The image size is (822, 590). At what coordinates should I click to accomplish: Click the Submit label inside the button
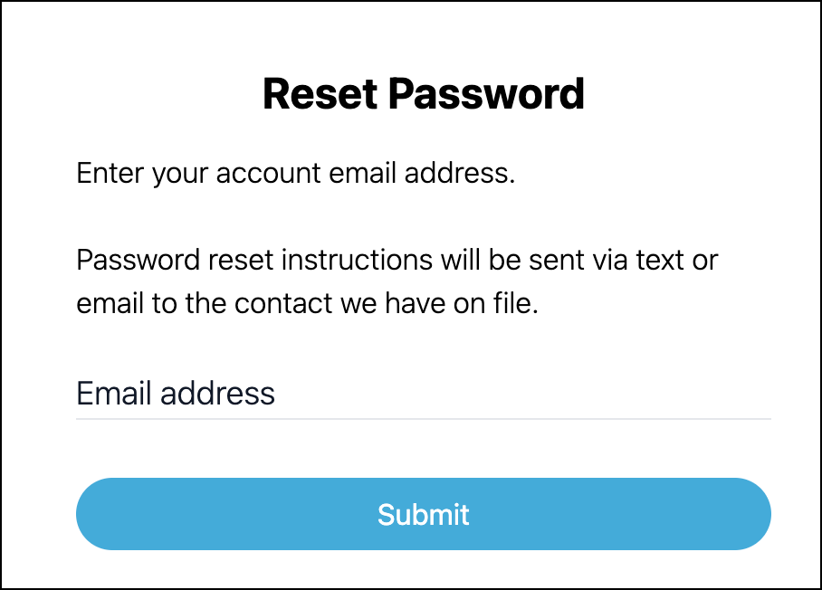point(423,514)
